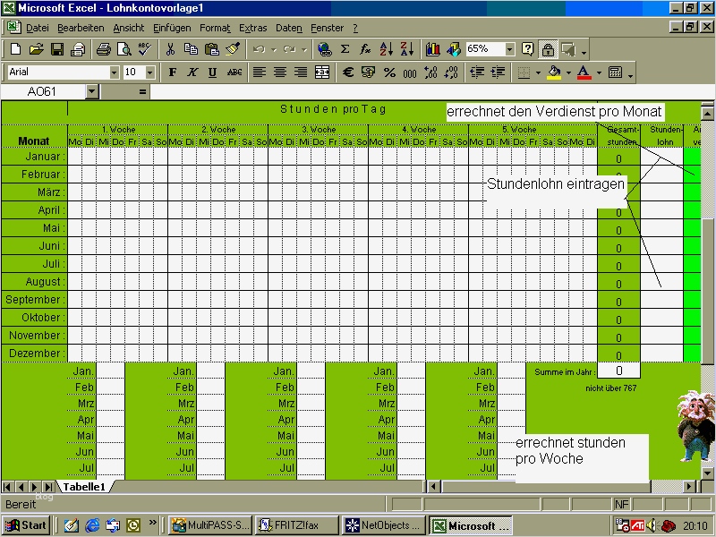Open the Office Assistant help icon
The height and width of the screenshot is (537, 716).
tap(528, 49)
